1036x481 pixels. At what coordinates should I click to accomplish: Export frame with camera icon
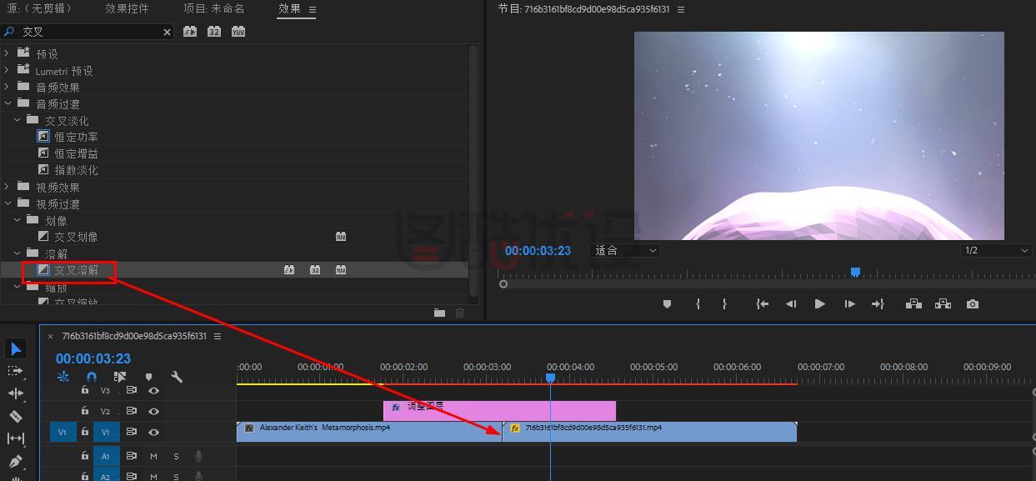click(973, 304)
